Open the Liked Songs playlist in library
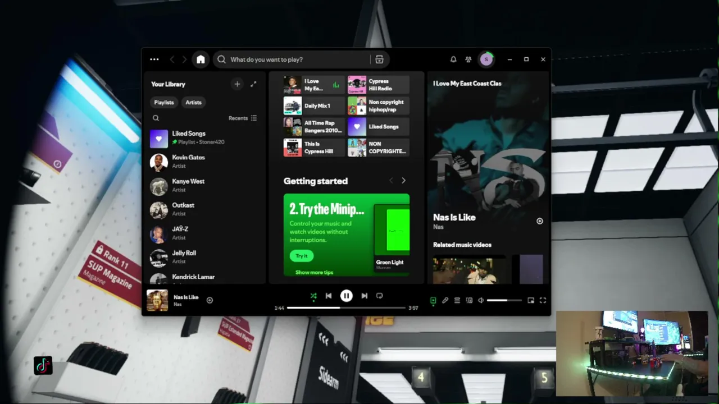 205,138
